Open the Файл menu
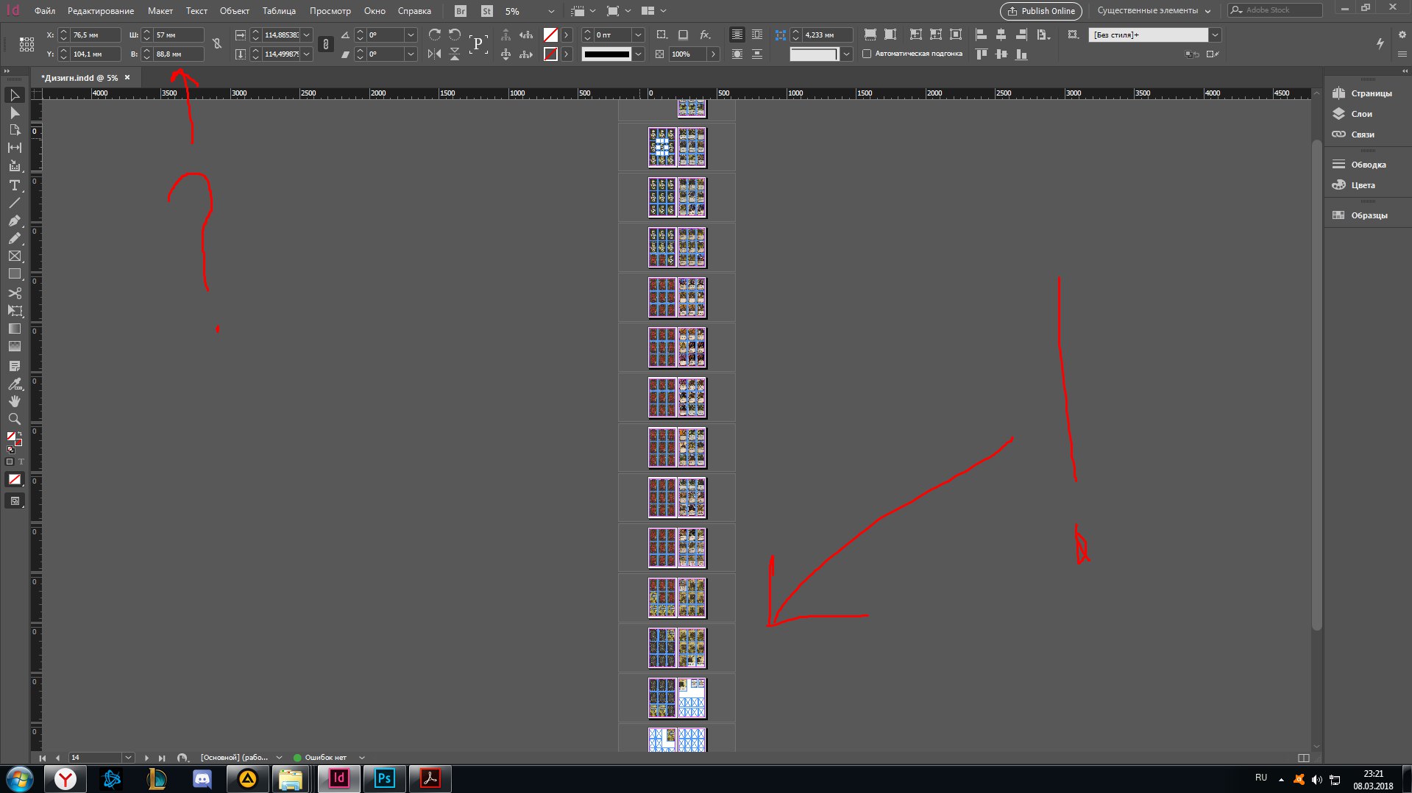 45,11
